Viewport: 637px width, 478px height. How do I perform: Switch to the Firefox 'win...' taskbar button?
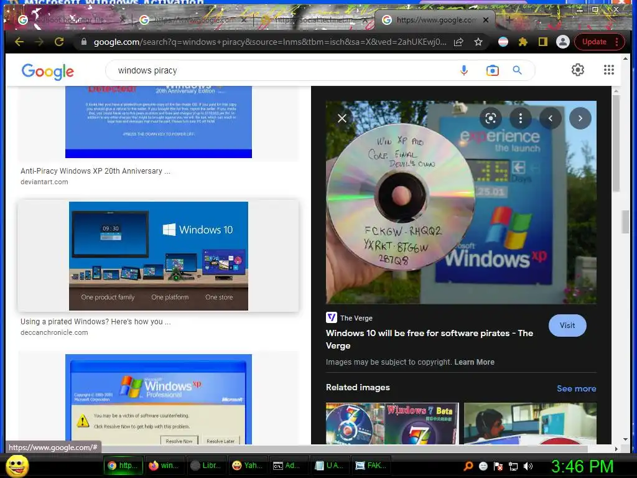point(164,466)
